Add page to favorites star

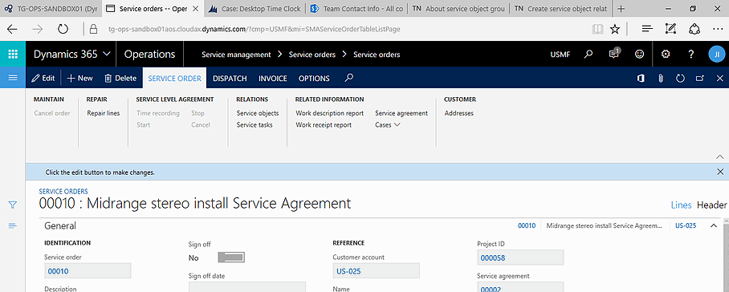pos(615,29)
